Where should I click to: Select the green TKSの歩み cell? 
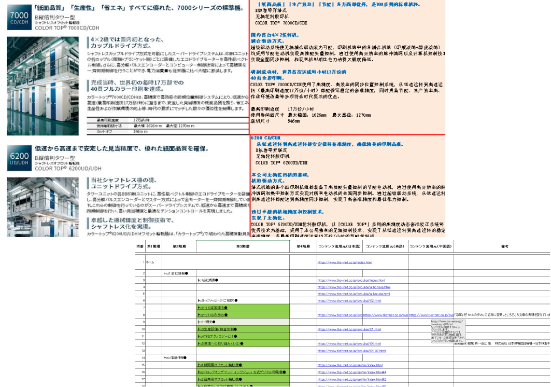coord(211,316)
